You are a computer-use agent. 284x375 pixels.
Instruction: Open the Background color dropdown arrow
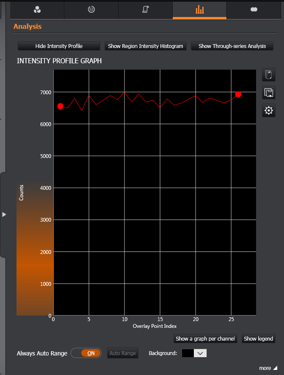pos(201,353)
